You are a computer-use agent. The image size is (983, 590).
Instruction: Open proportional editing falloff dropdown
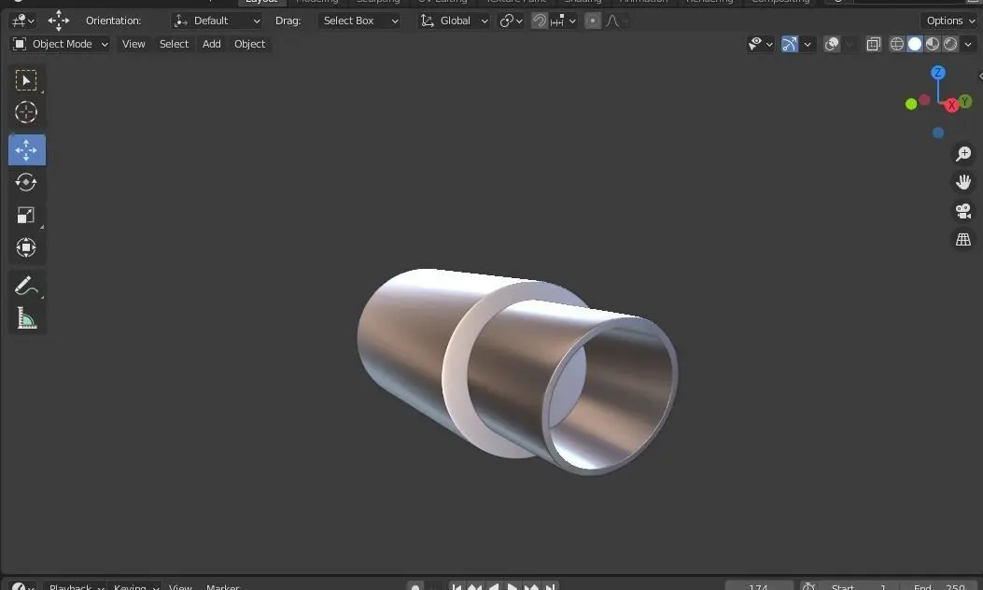(x=617, y=21)
